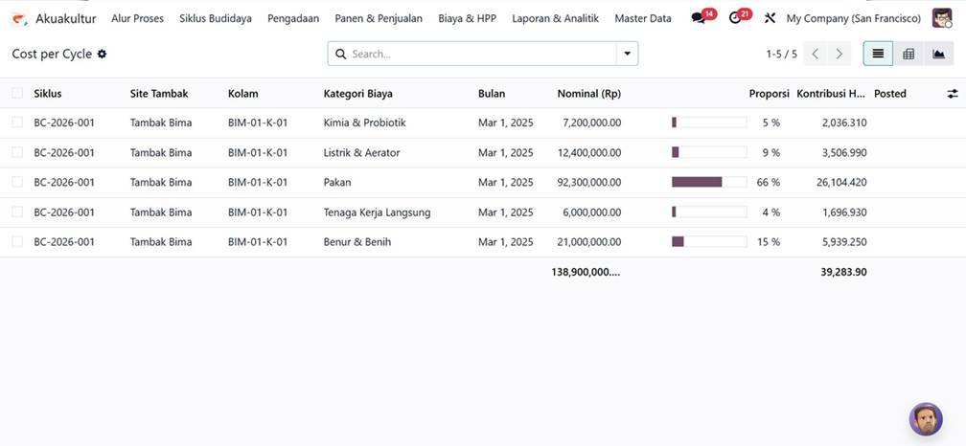This screenshot has width=966, height=446.
Task: Open the Laporan & Analitik menu
Action: (x=555, y=18)
